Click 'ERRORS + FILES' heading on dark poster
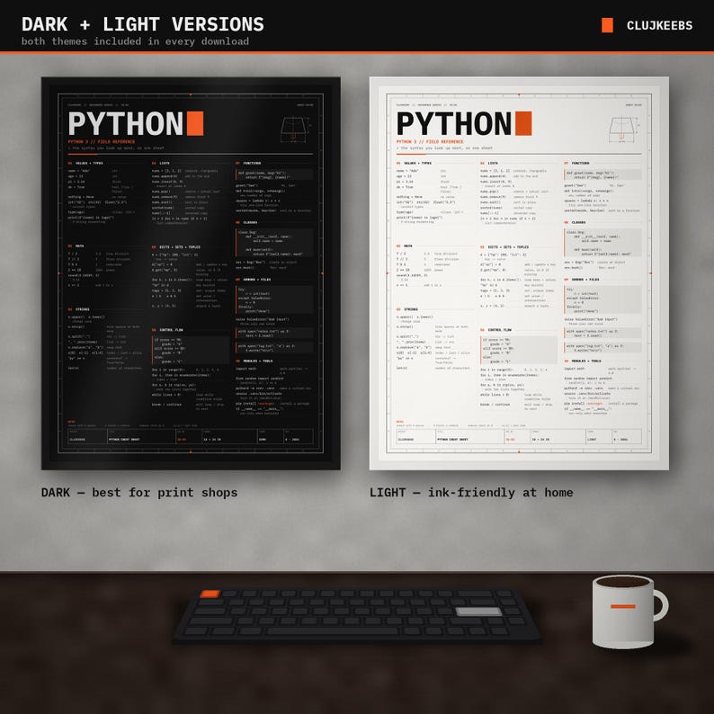 click(257, 280)
